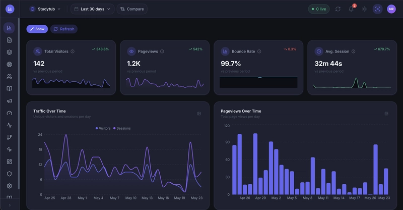Image resolution: width=403 pixels, height=210 pixels.
Task: Click the 0.3% bounce change indicator
Action: pos(290,49)
